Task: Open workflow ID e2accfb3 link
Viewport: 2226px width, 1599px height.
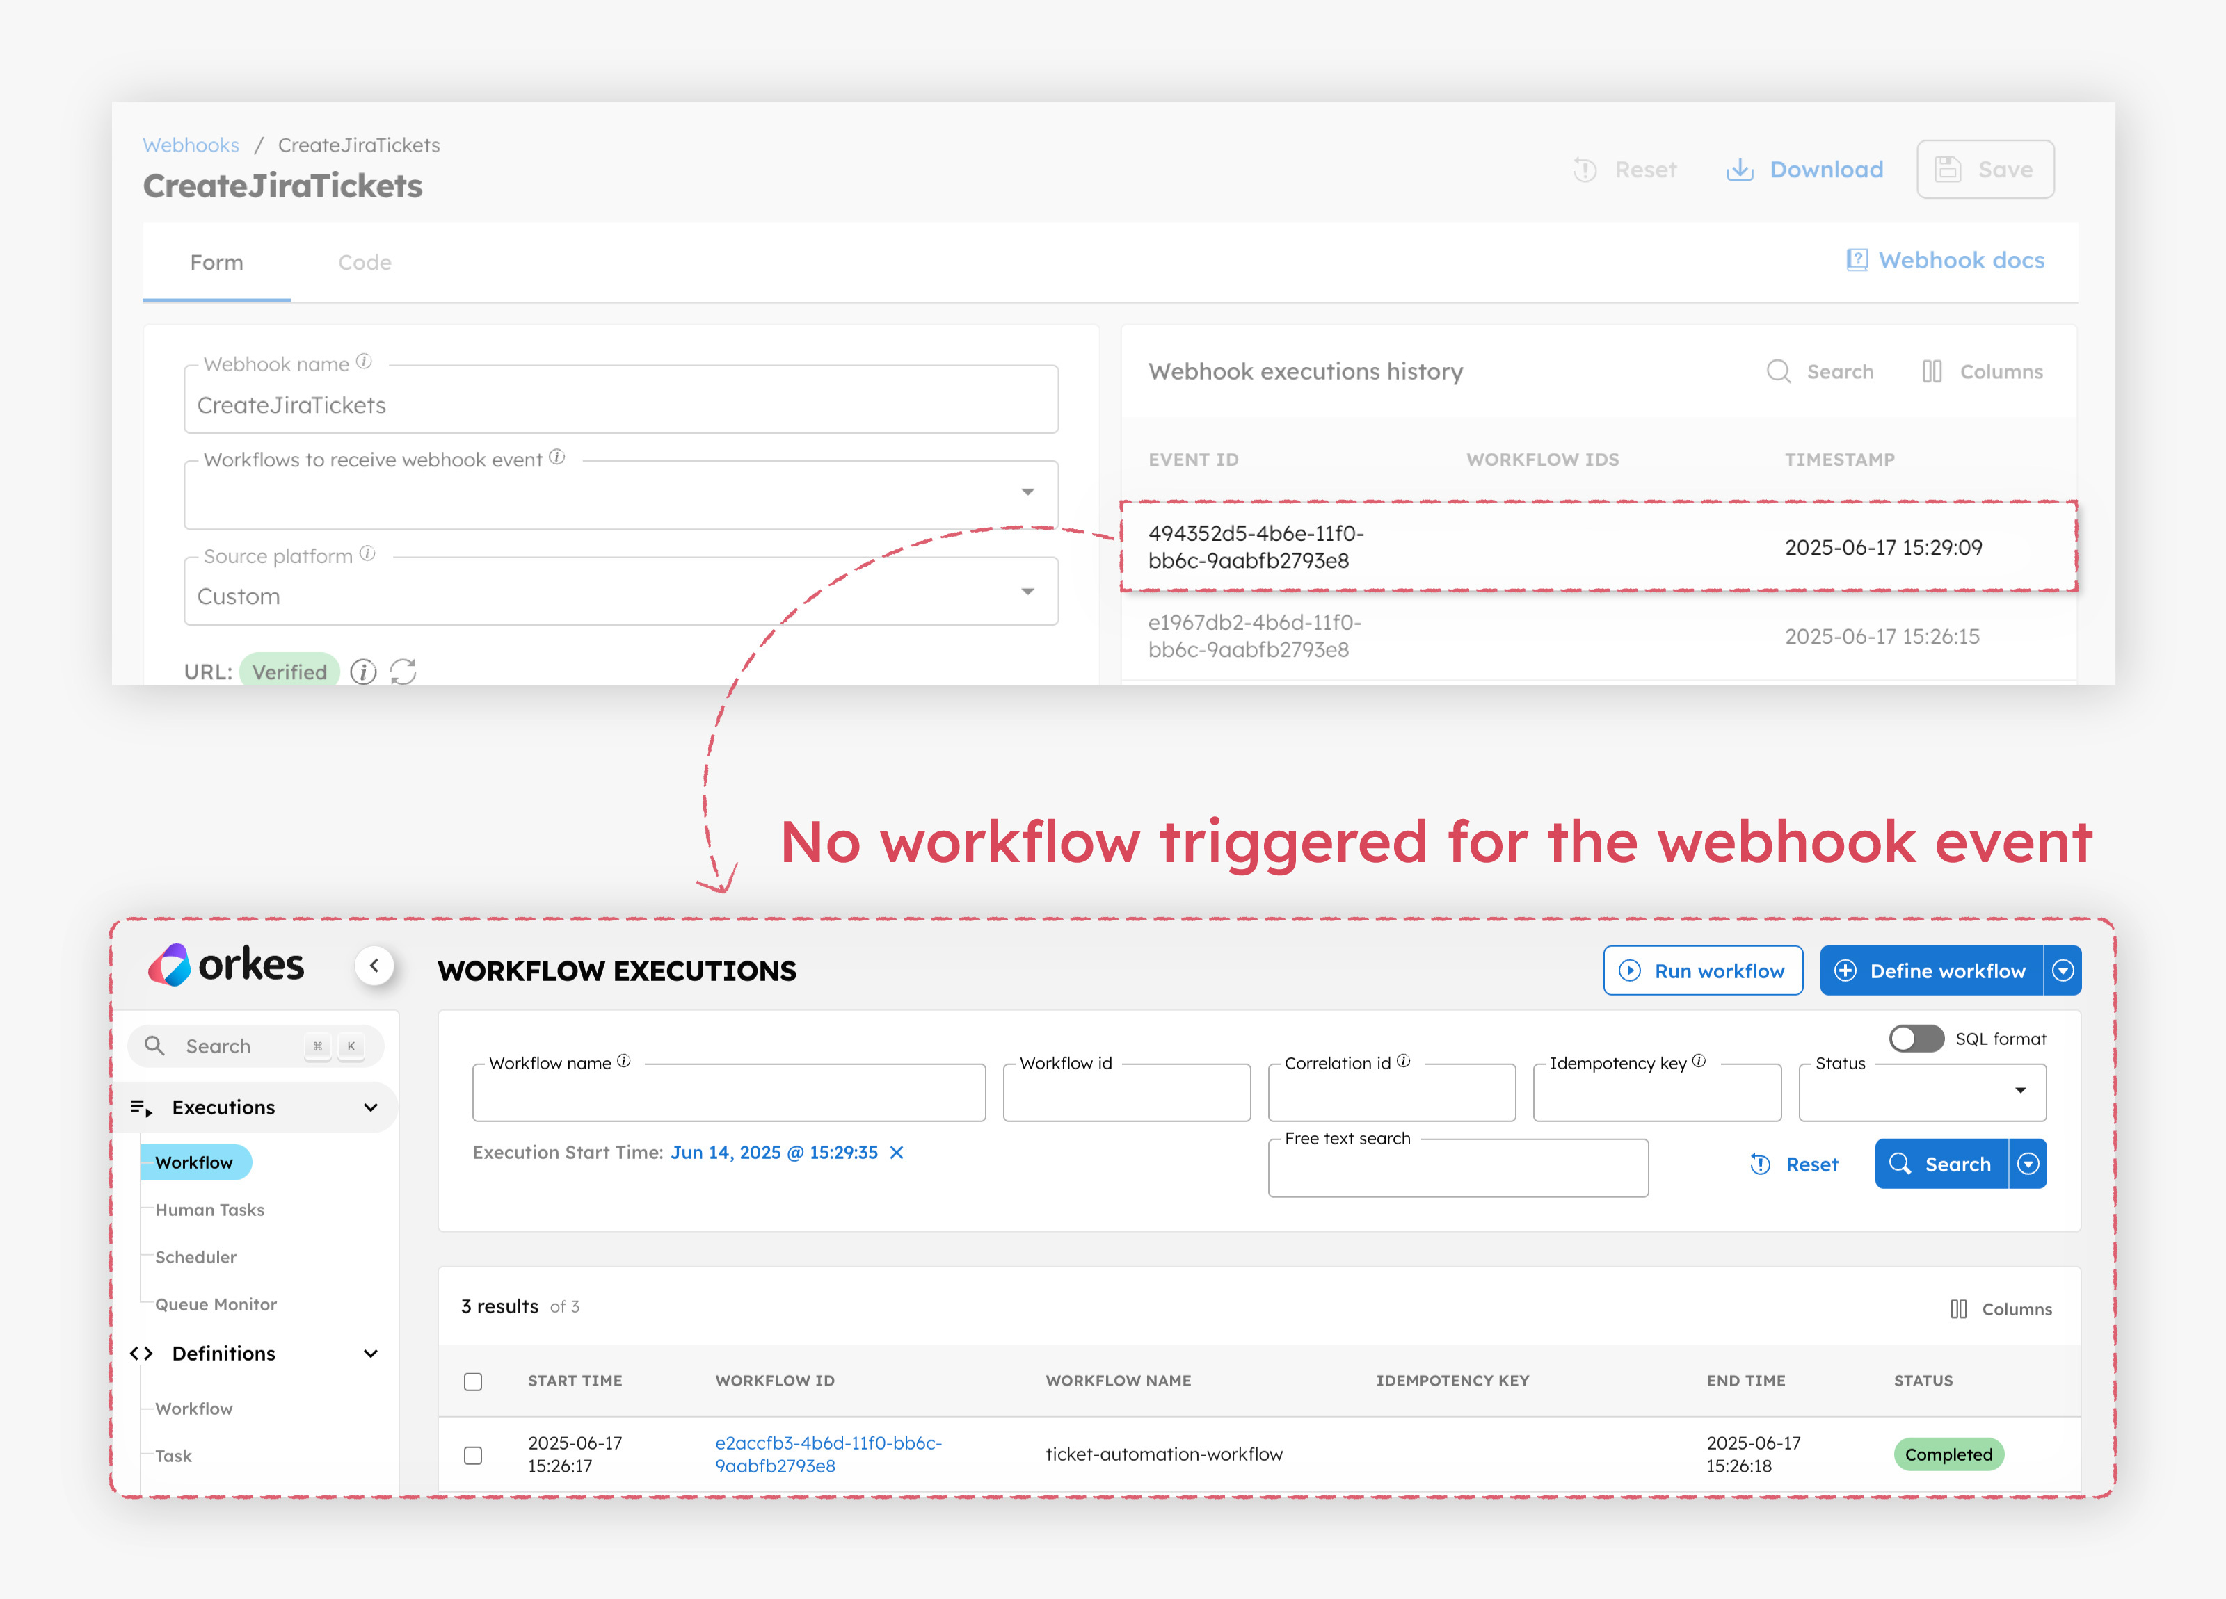Action: coord(828,1455)
